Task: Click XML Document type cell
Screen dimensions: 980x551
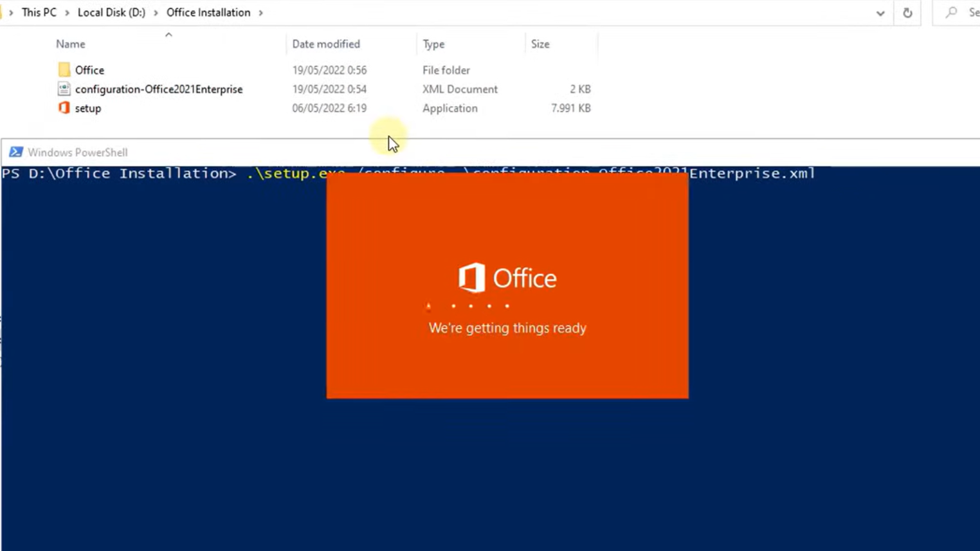Action: [x=460, y=89]
